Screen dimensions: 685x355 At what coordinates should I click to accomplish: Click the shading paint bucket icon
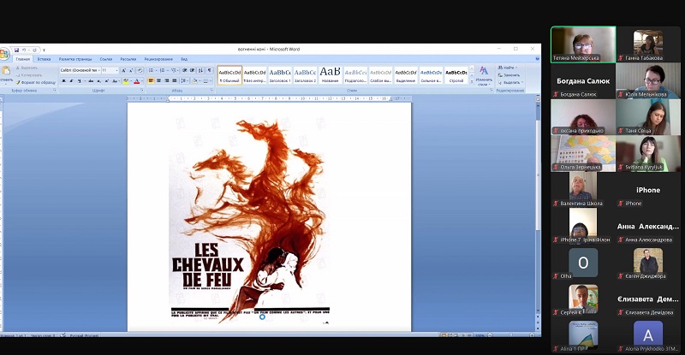(196, 80)
